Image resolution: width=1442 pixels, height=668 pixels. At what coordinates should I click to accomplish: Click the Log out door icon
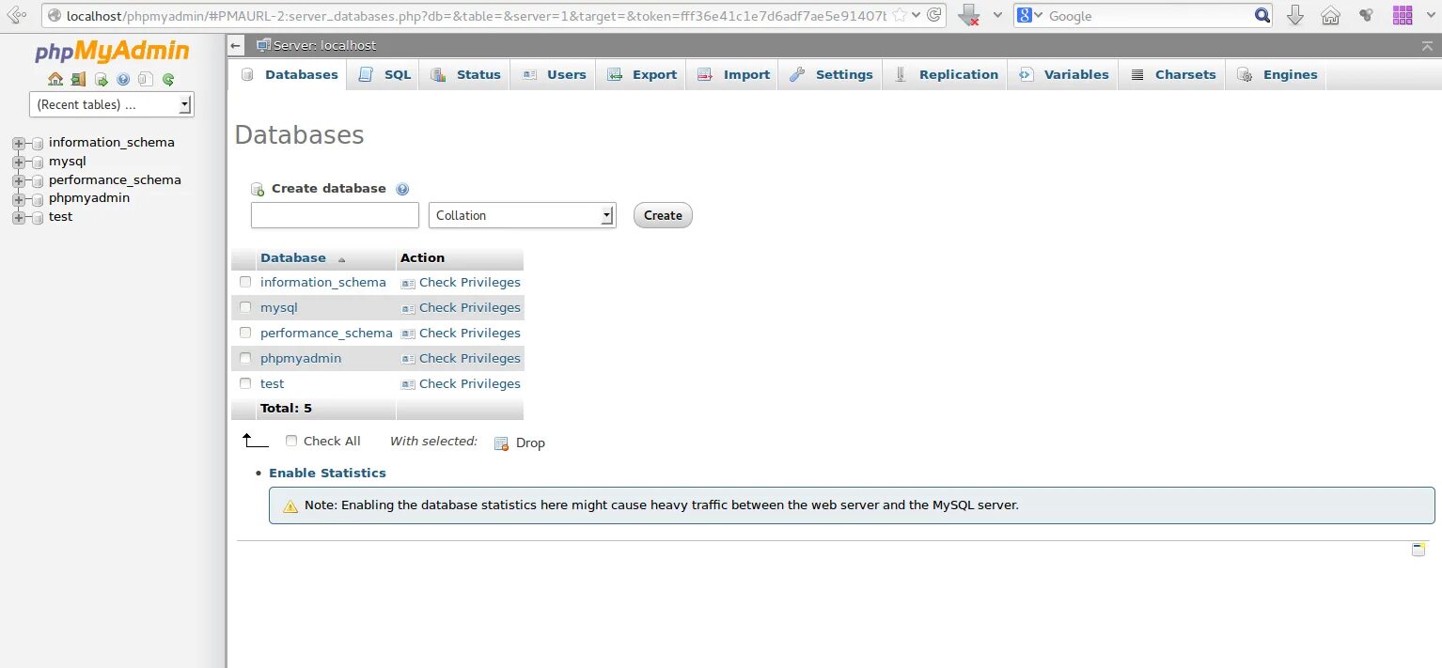click(78, 79)
